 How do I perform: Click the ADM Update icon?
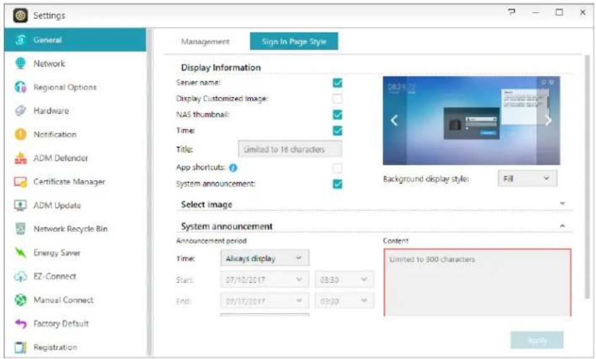click(20, 205)
